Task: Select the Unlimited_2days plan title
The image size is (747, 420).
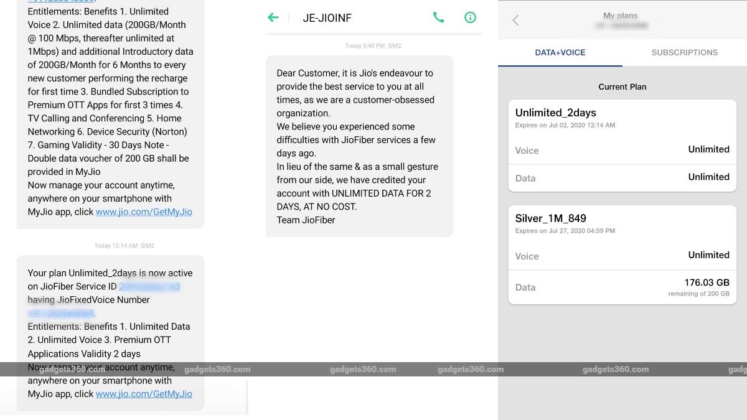Action: [x=556, y=113]
